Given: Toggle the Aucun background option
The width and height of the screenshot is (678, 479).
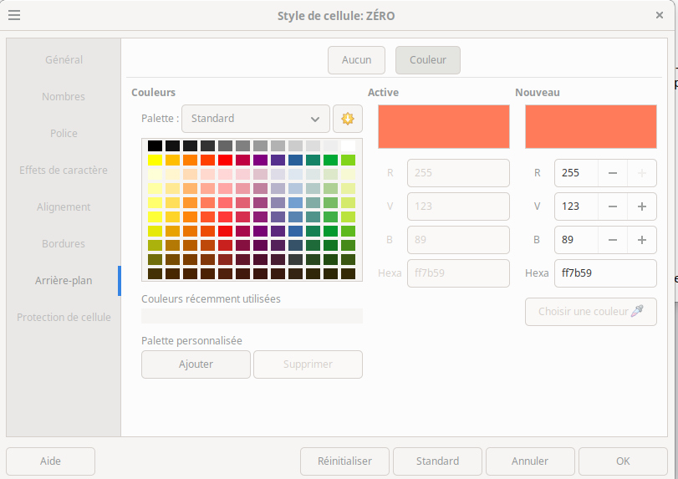Looking at the screenshot, I should click(x=356, y=60).
